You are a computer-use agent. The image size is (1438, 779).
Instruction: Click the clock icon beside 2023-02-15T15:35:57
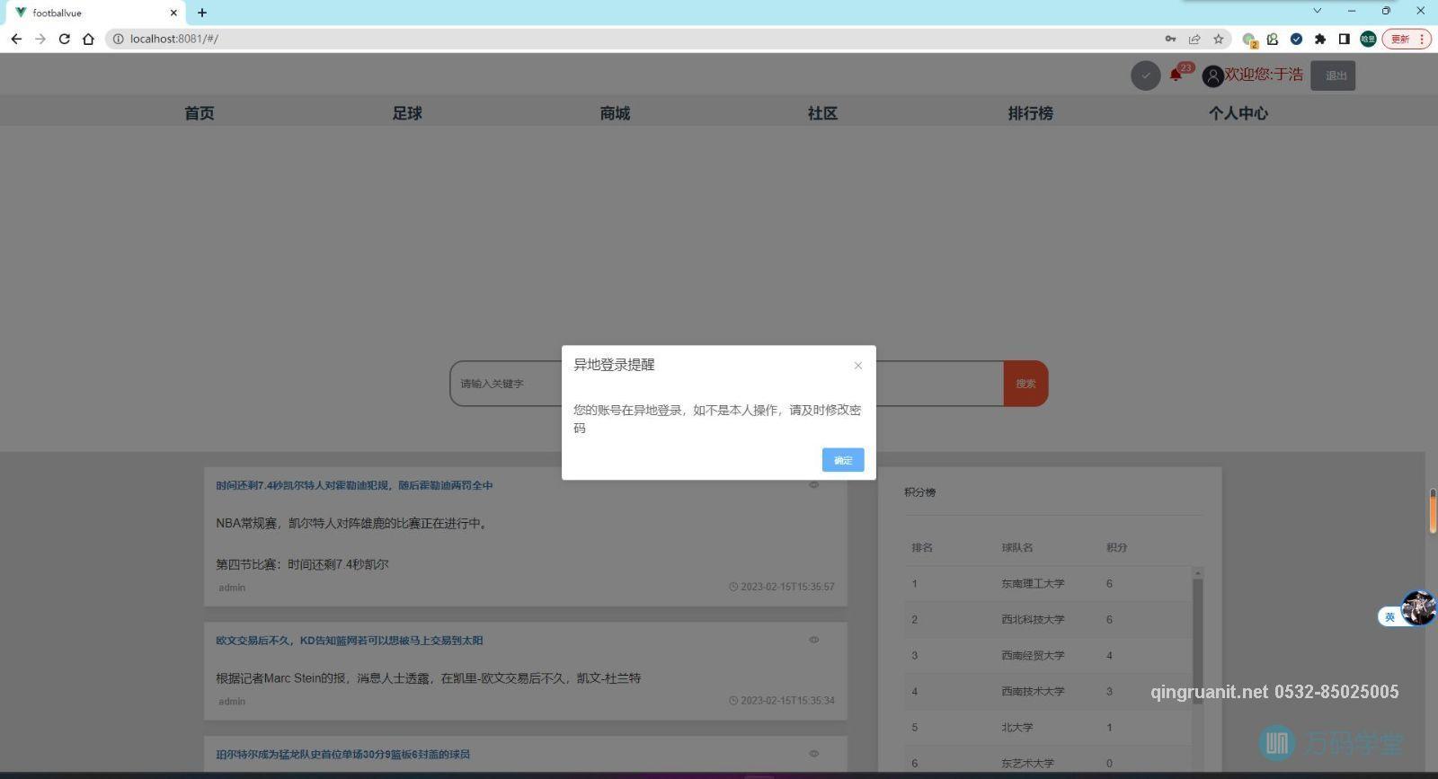coord(733,587)
